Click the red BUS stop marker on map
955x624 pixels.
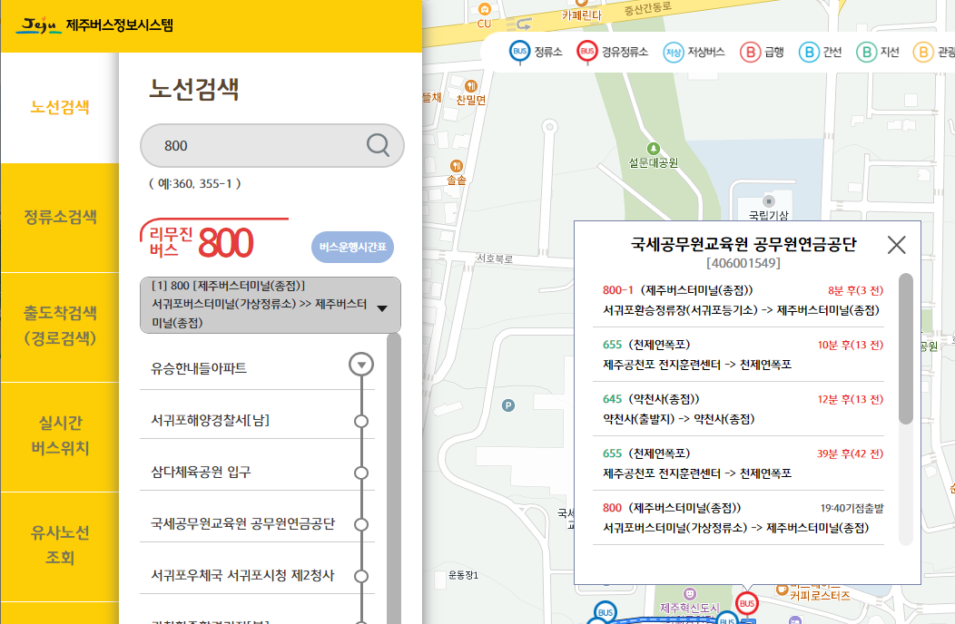coord(747,604)
